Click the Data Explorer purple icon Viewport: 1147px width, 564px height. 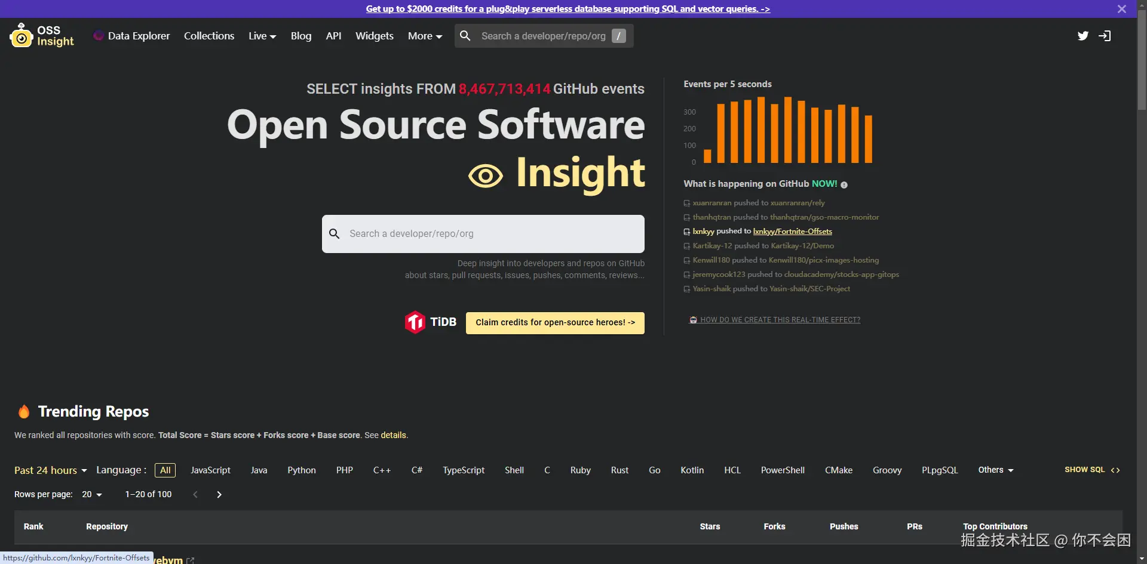tap(99, 36)
